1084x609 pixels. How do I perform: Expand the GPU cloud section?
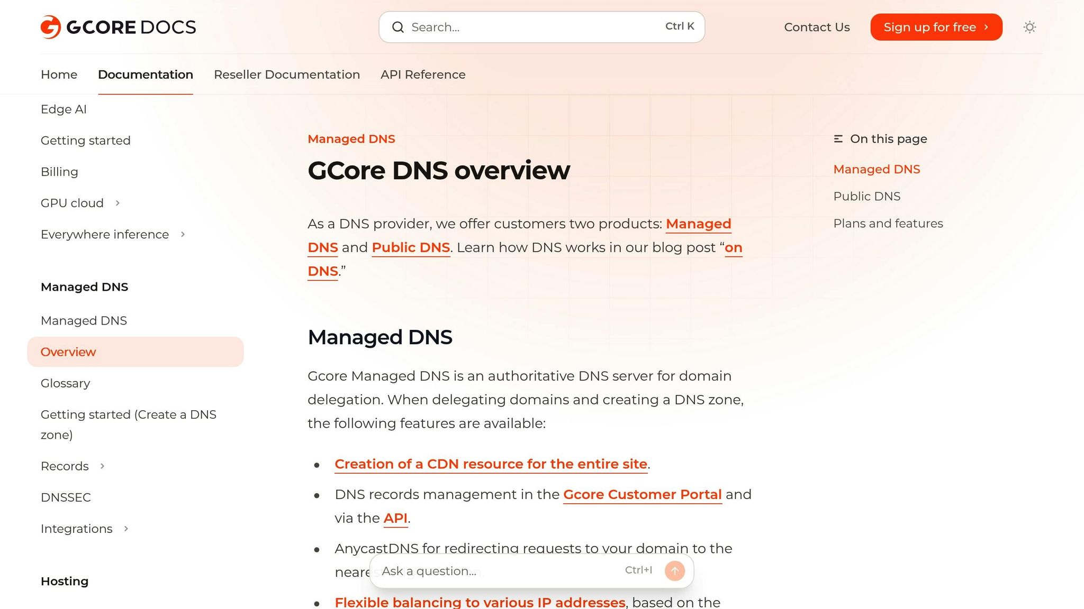coord(118,203)
